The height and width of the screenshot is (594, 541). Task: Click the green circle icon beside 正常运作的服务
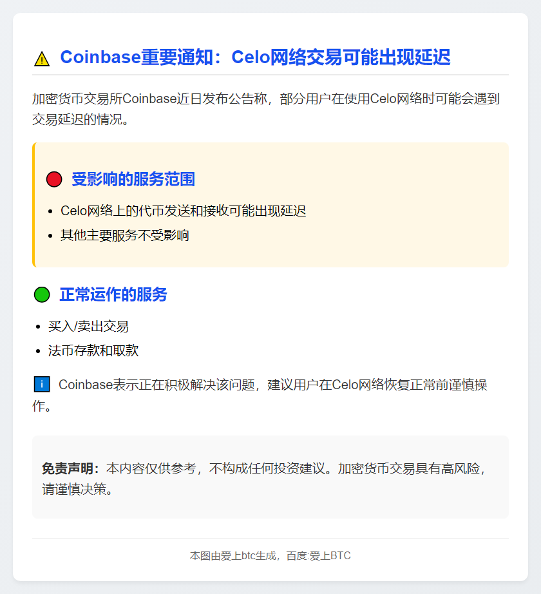(41, 295)
